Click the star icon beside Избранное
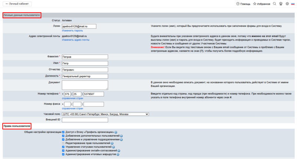This screenshot has height=159, width=297. pos(255,4)
